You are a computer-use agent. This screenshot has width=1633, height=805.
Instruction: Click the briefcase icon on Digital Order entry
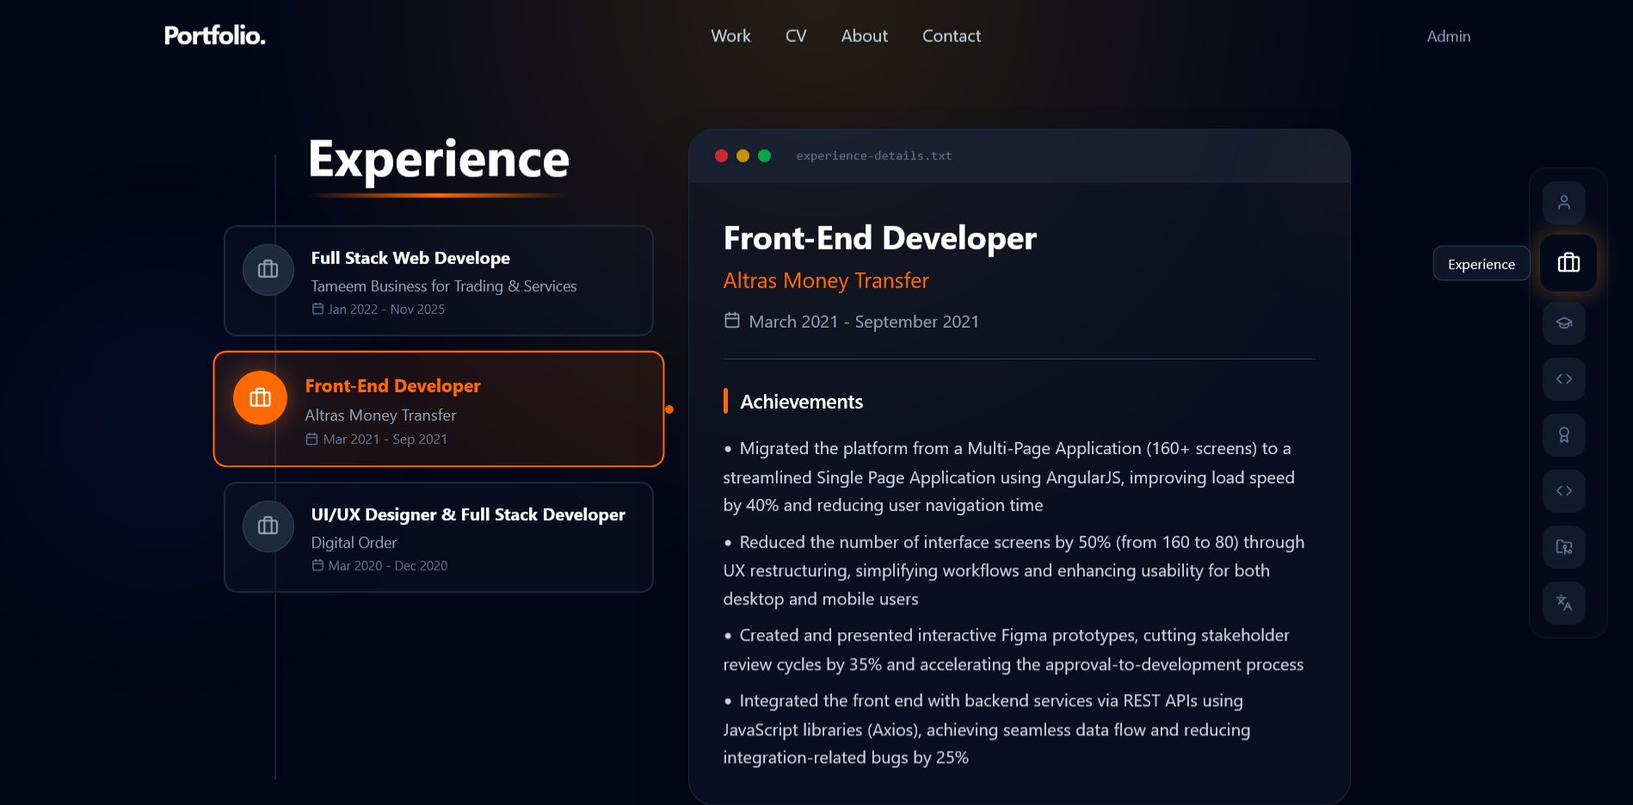[268, 525]
